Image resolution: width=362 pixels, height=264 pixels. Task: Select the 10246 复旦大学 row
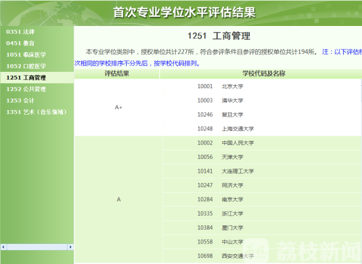point(262,115)
